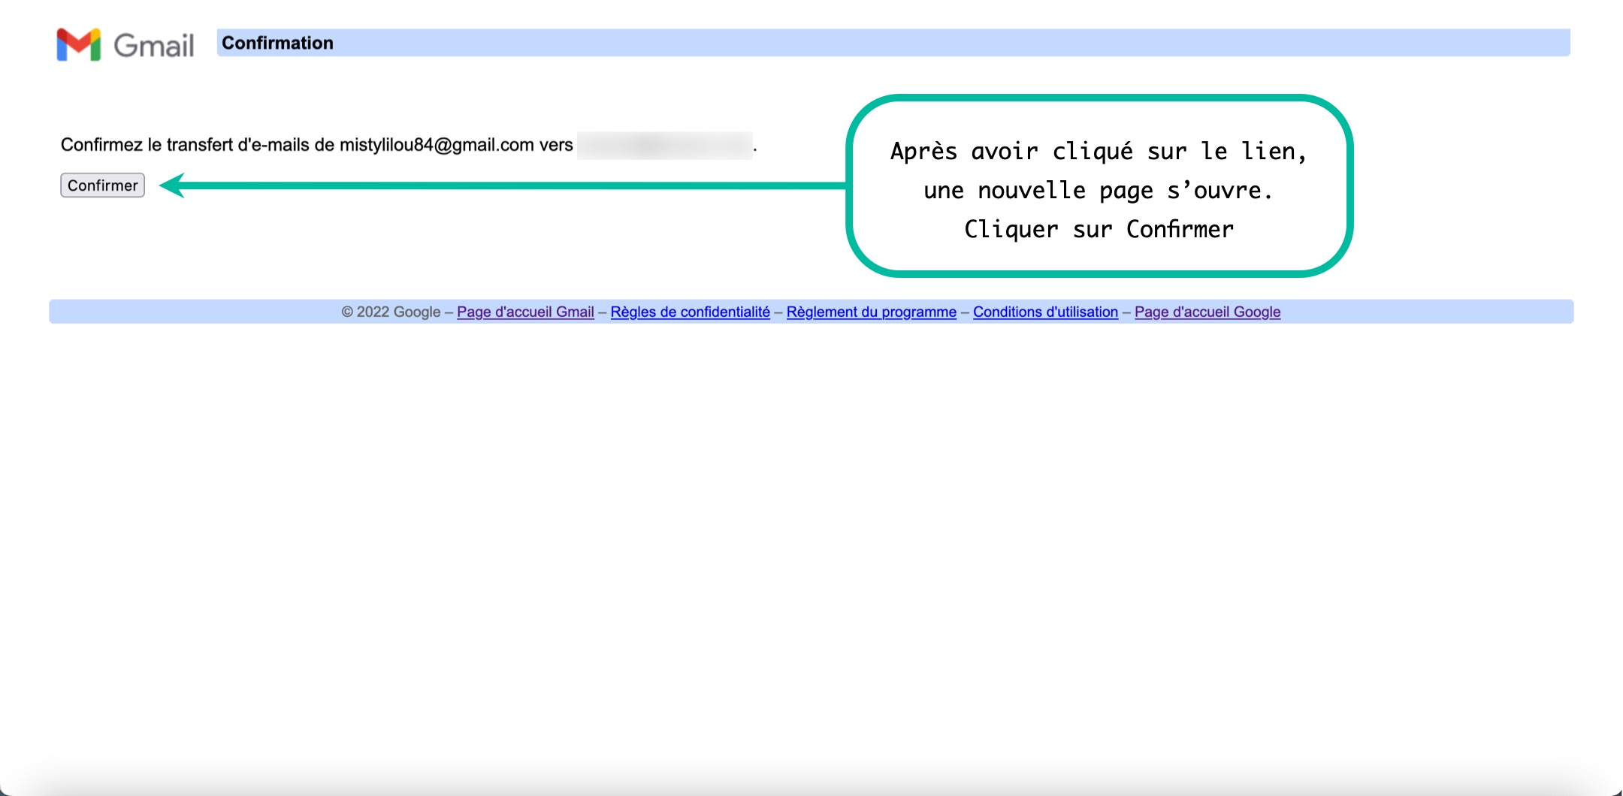The height and width of the screenshot is (796, 1623).
Task: Click the blurred destination email address
Action: point(664,145)
